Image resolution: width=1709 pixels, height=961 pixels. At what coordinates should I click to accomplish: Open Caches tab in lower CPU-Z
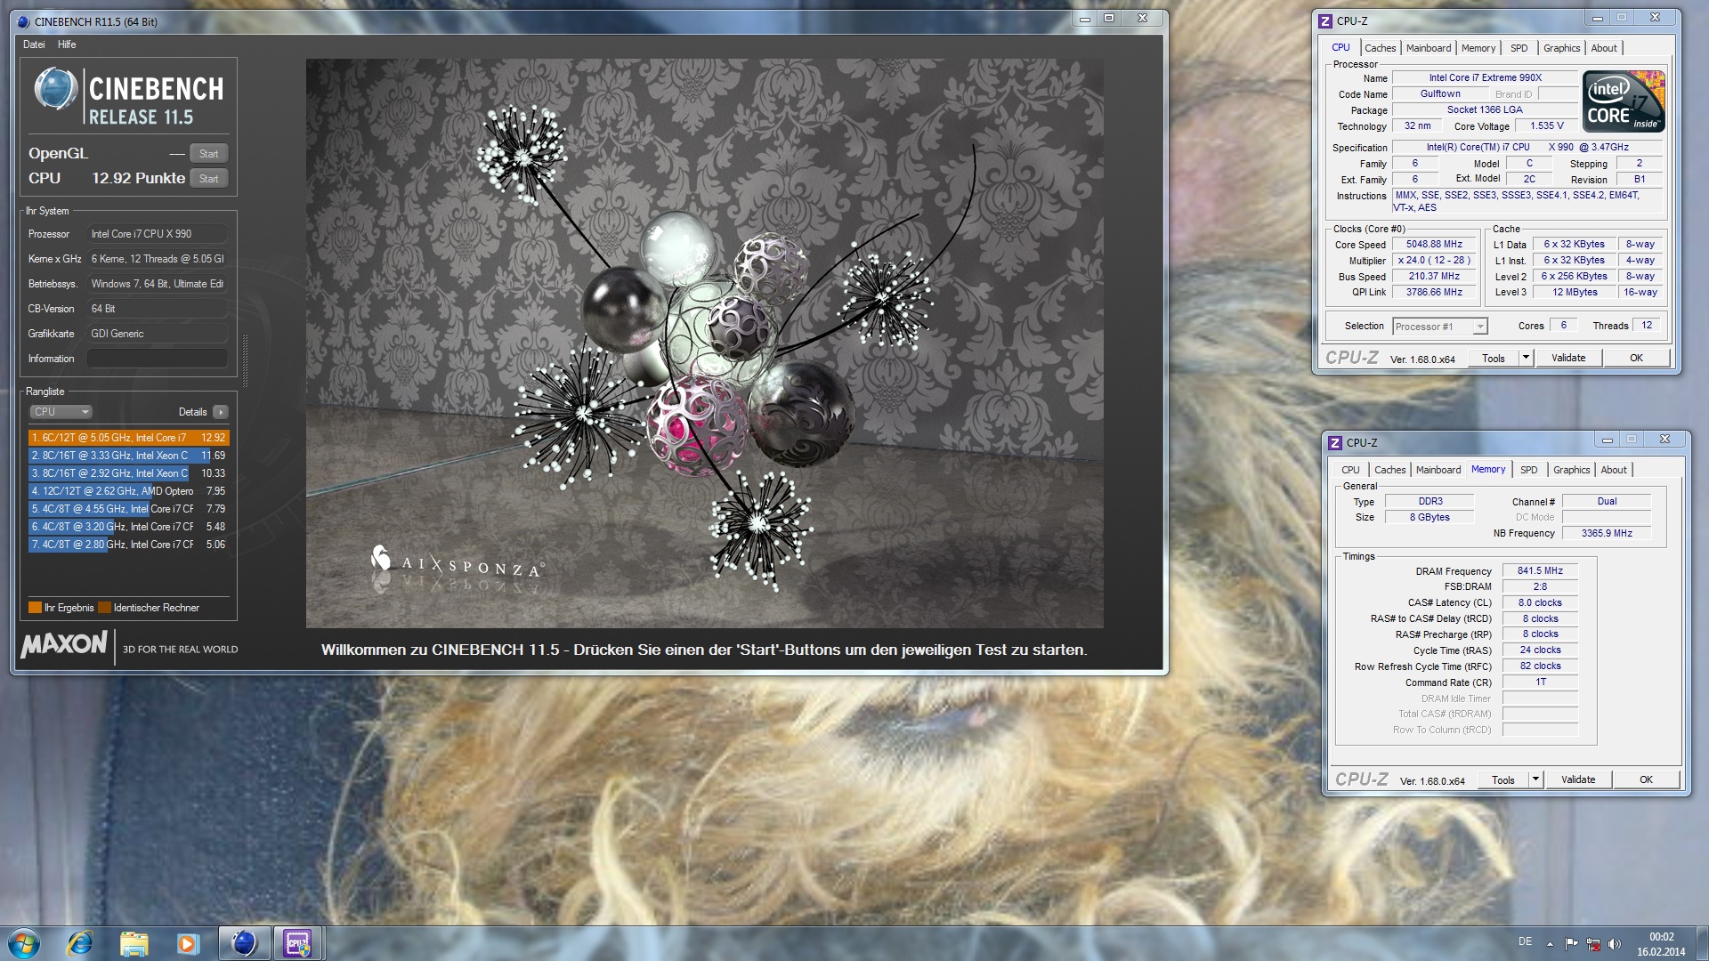coord(1389,470)
